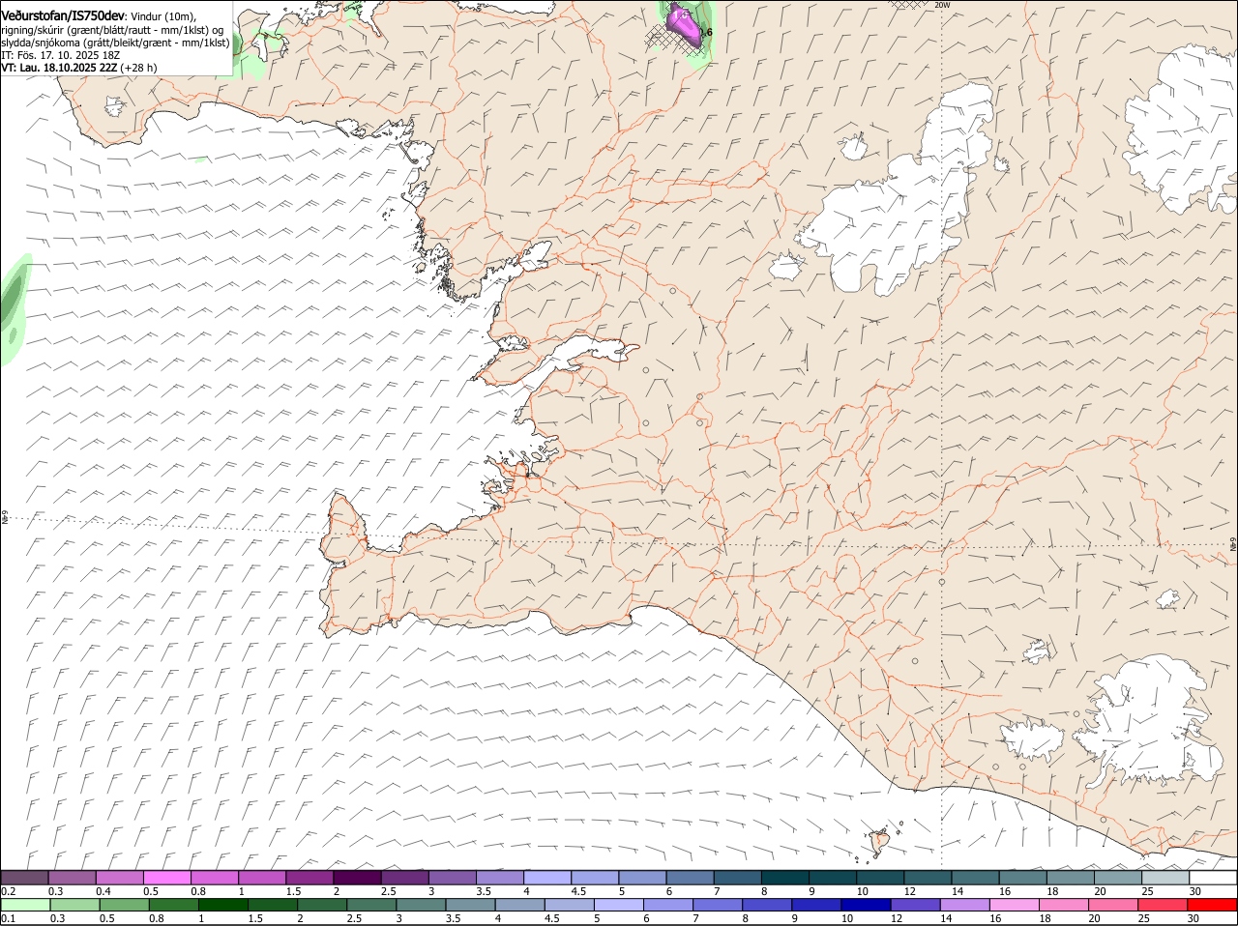Pick the upper-scale swatch starting at 20

(x=1118, y=878)
